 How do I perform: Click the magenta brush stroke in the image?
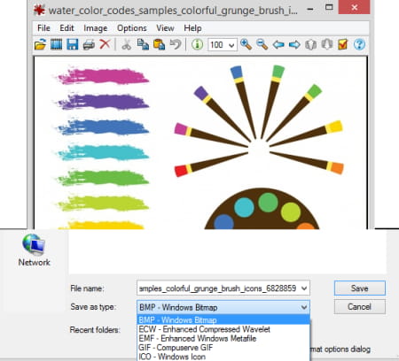tap(103, 76)
